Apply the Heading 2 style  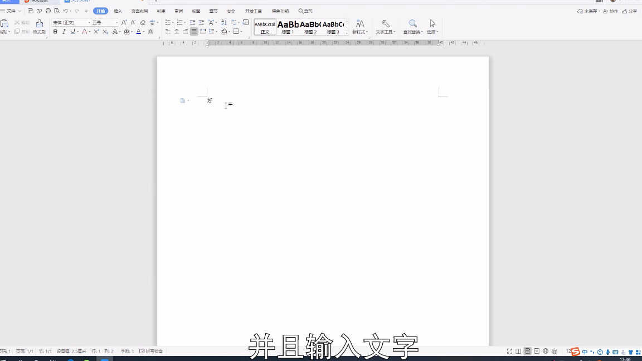click(310, 27)
